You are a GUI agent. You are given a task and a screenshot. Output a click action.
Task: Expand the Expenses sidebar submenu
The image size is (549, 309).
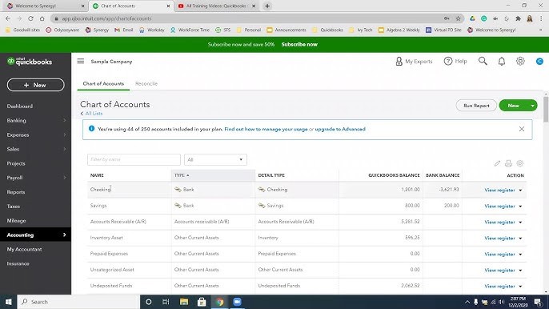(x=64, y=134)
